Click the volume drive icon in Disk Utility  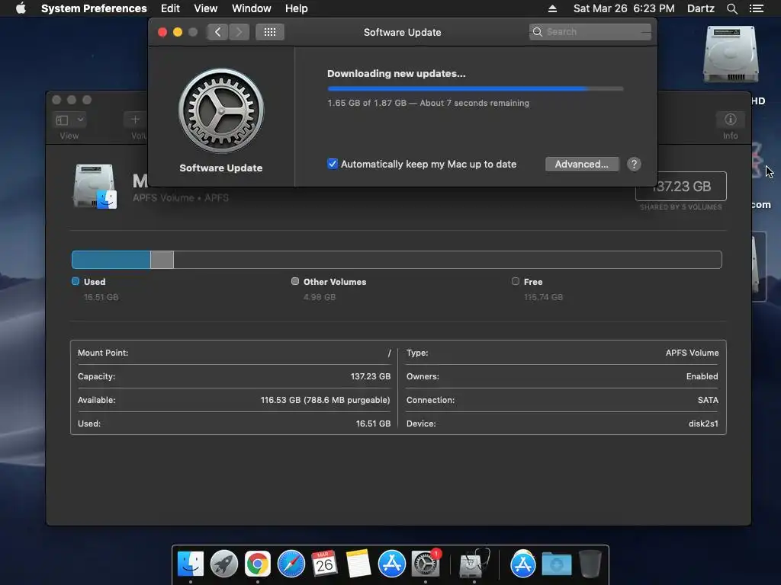95,186
